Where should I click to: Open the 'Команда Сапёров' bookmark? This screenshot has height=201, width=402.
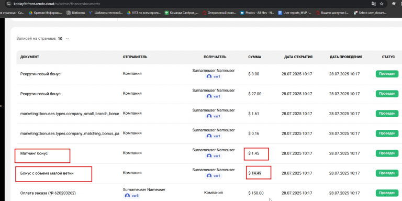click(x=182, y=13)
